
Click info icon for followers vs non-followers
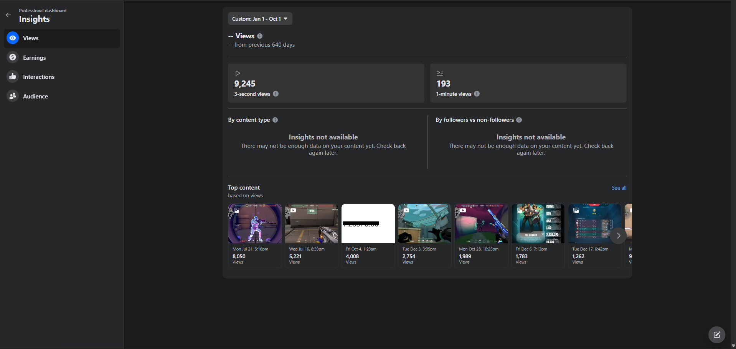coord(519,120)
